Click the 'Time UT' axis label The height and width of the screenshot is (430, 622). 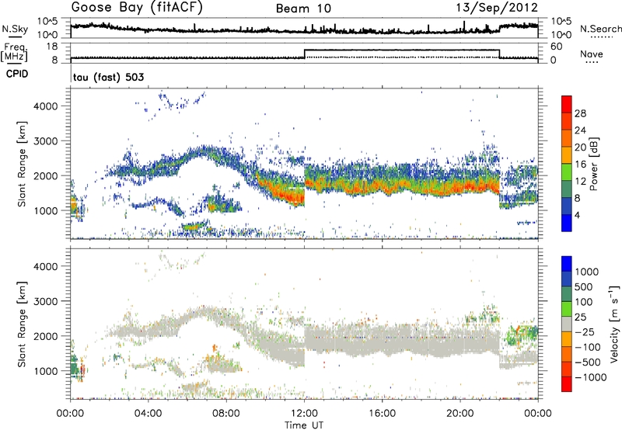point(304,425)
